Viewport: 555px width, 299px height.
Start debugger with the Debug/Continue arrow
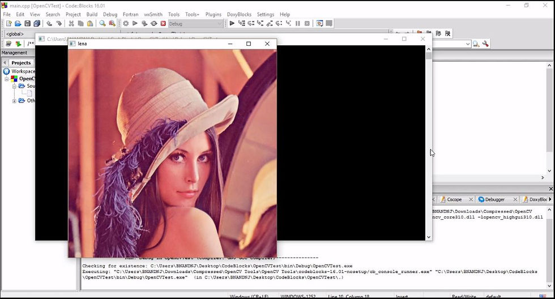tap(232, 23)
